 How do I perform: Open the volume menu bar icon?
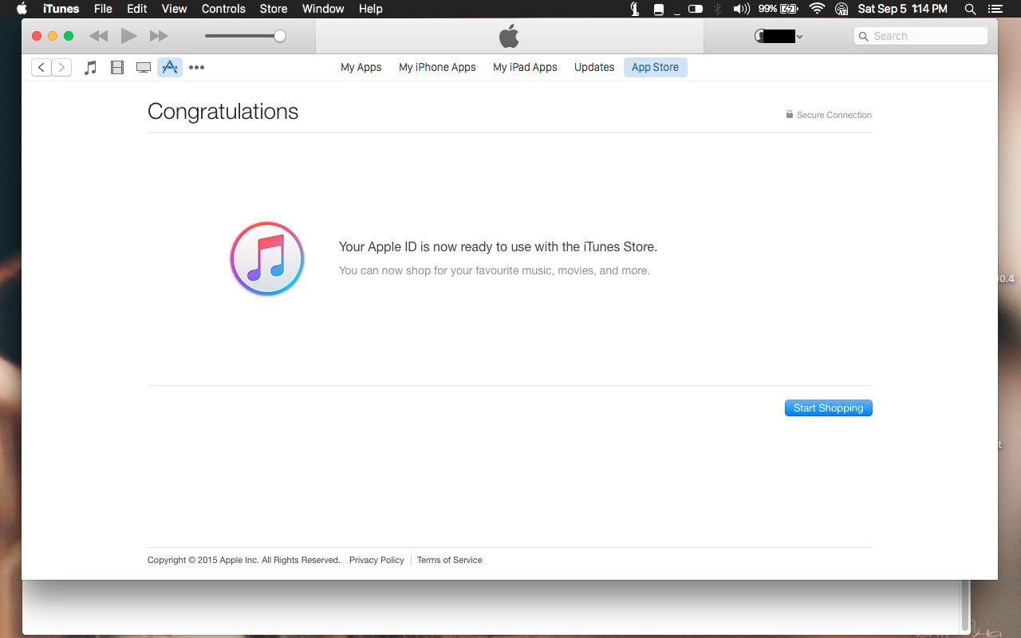tap(742, 9)
